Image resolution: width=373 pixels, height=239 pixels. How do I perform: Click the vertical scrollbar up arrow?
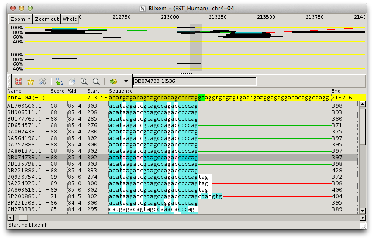[362, 104]
